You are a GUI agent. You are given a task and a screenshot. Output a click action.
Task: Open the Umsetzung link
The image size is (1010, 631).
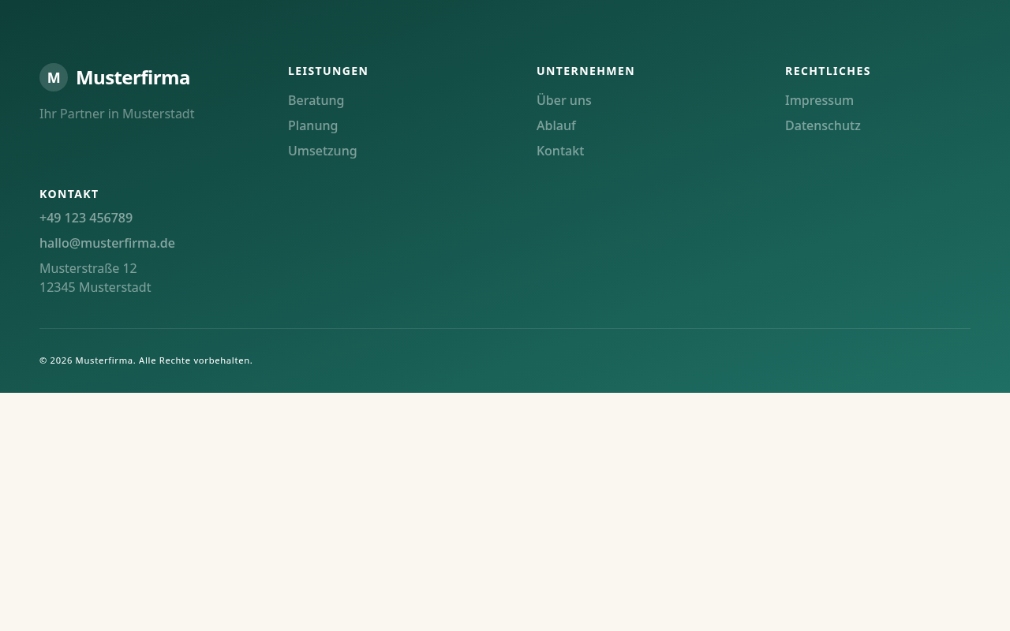pyautogui.click(x=322, y=151)
